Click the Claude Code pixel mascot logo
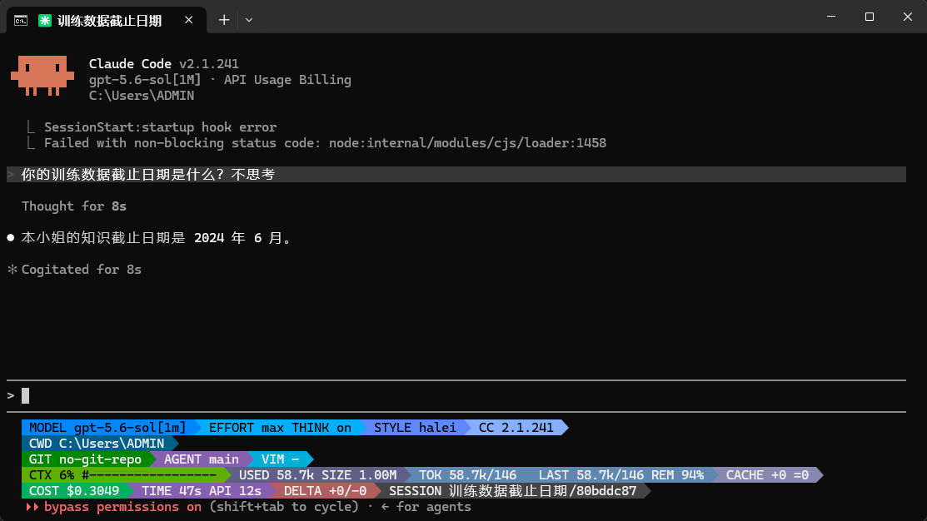 click(42, 76)
